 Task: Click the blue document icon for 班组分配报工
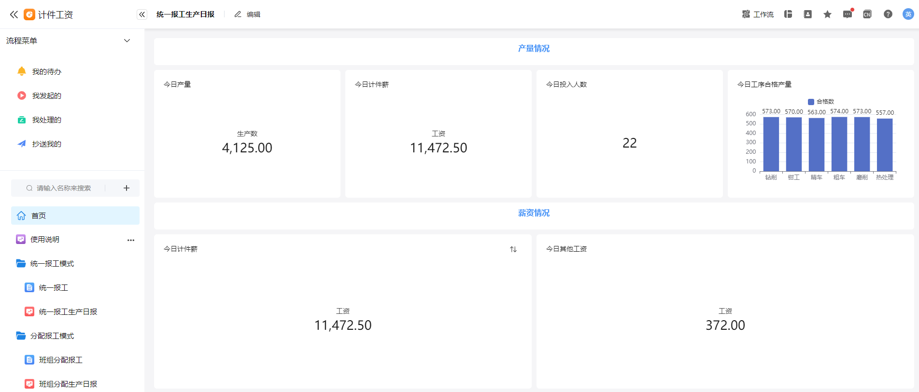(29, 360)
